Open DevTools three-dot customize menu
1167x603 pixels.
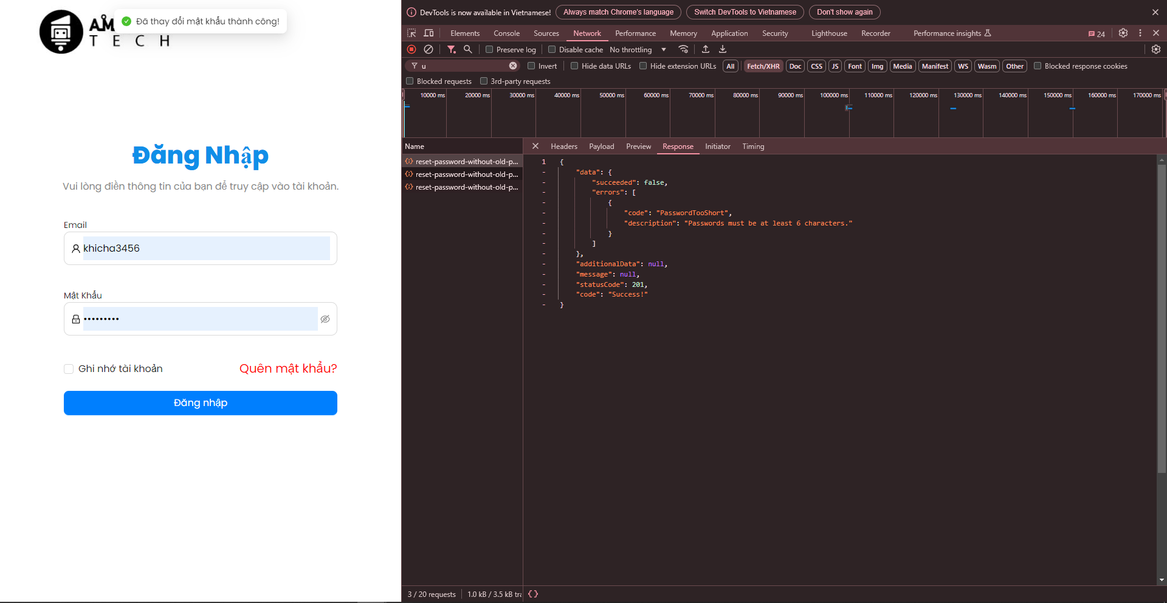pos(1140,33)
